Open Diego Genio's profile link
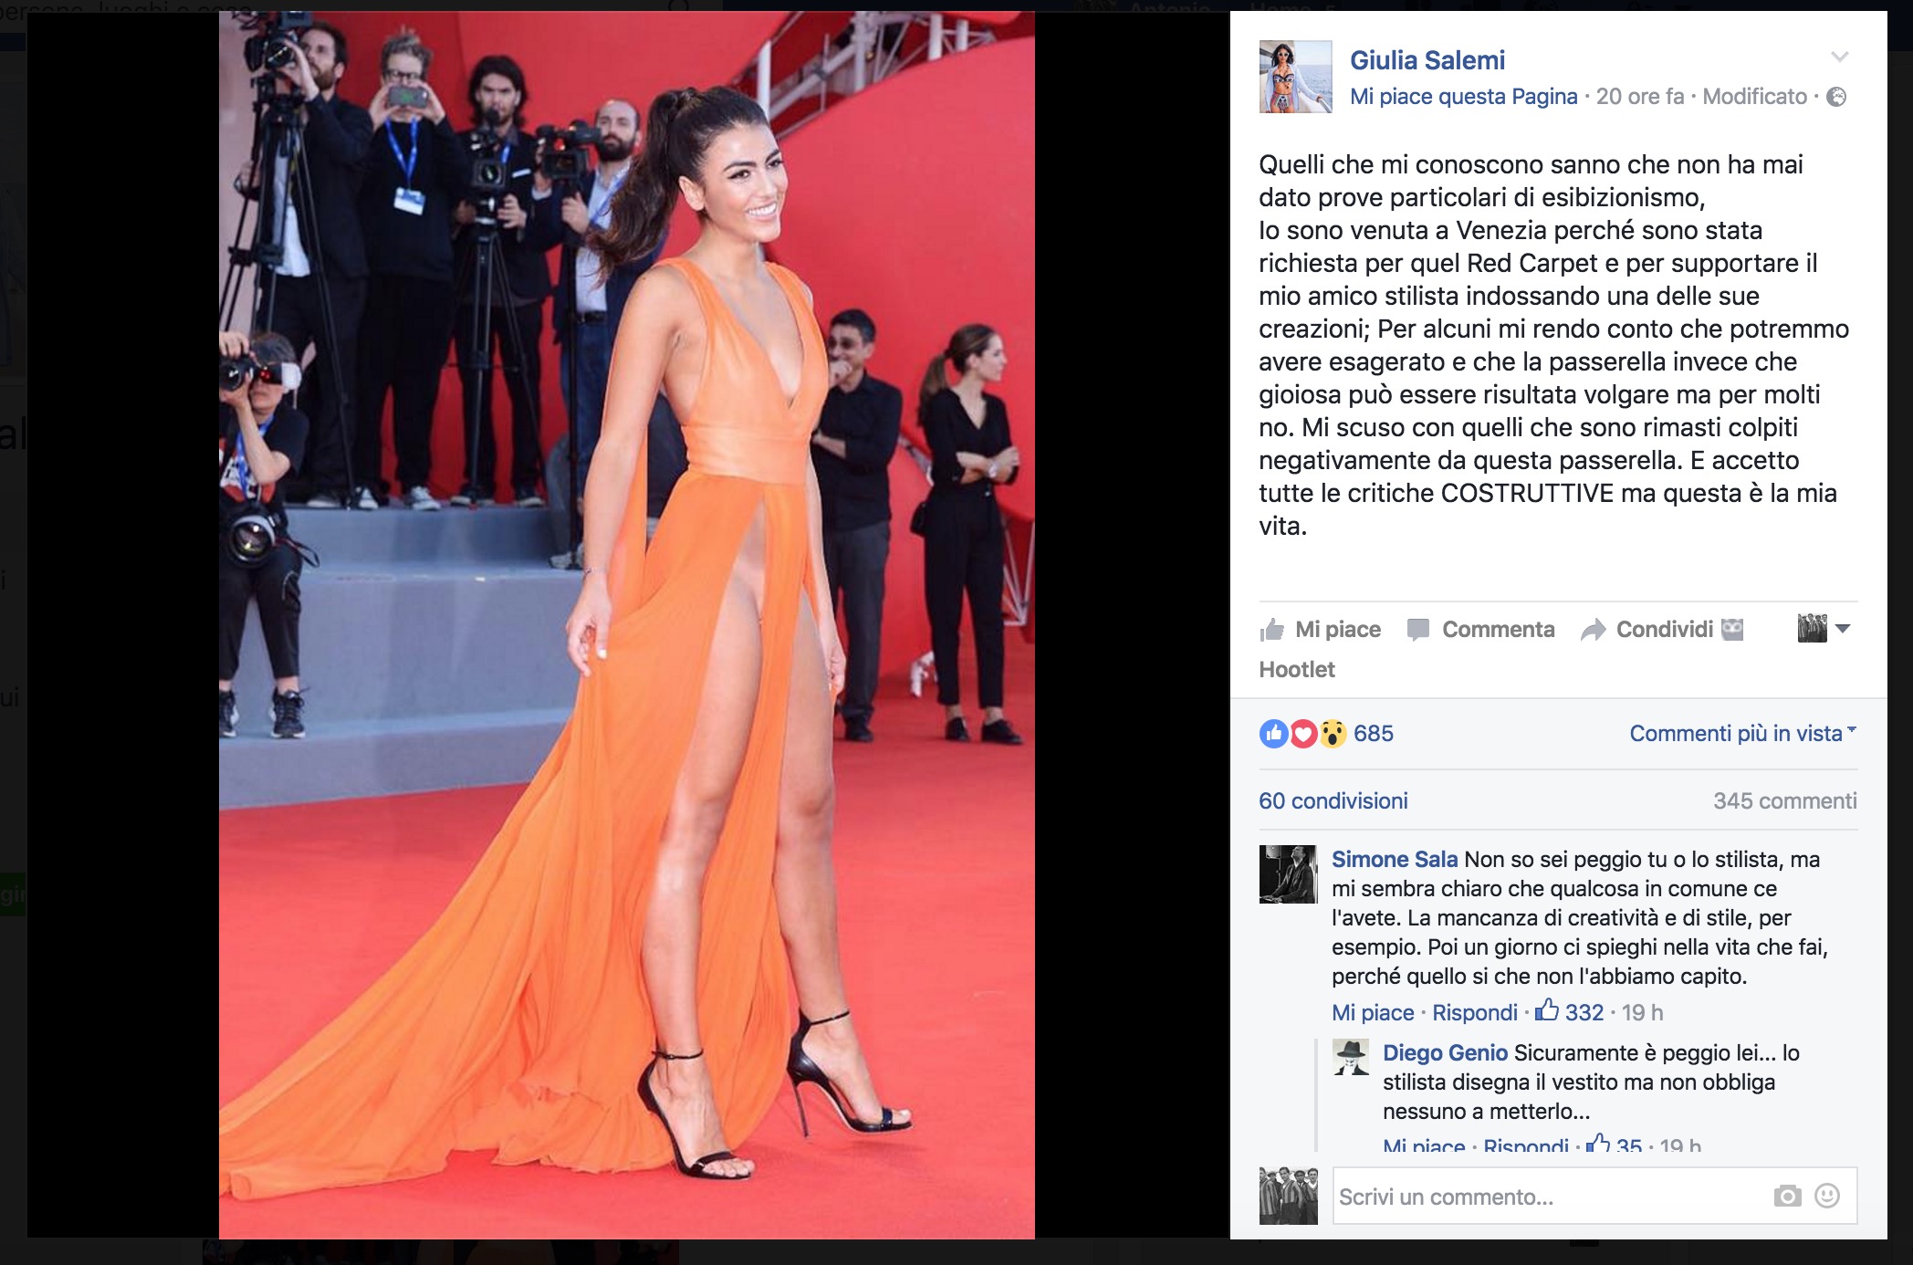Viewport: 1913px width, 1265px height. [1445, 1052]
